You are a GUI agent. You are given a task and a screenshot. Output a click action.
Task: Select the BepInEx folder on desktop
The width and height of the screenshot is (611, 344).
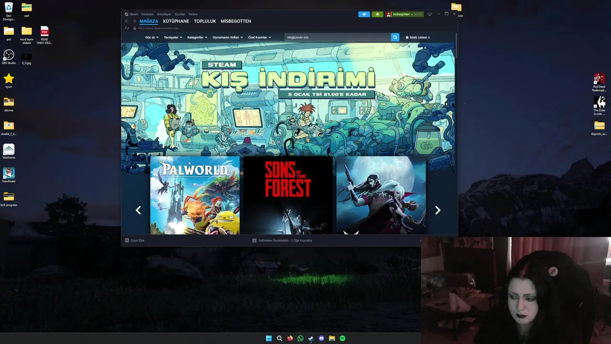coord(599,128)
